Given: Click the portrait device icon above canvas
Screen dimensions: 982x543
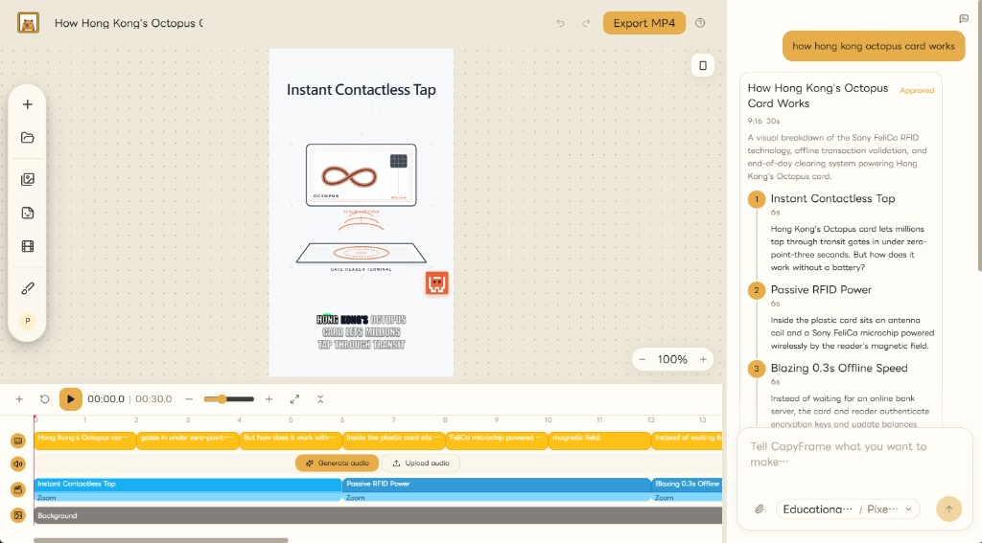Looking at the screenshot, I should [x=703, y=66].
